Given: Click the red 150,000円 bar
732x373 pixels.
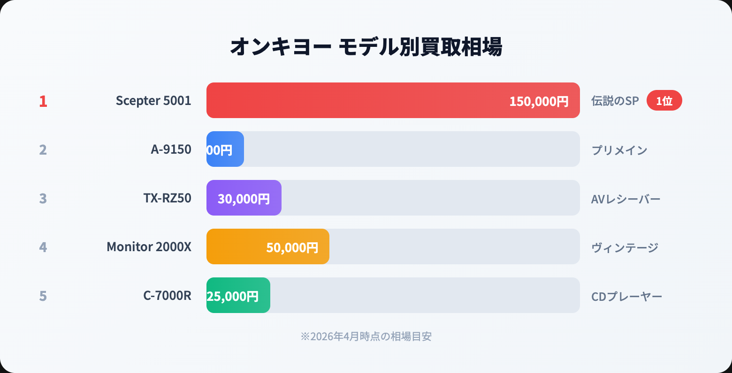Looking at the screenshot, I should click(x=393, y=101).
